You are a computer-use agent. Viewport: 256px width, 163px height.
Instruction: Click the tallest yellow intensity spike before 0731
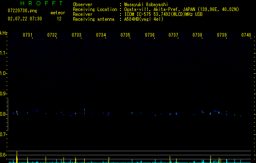[x=17, y=157]
